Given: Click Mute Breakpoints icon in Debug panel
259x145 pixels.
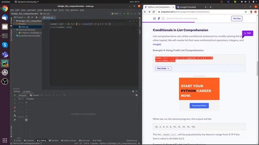Looking at the screenshot, I should (15, 111).
